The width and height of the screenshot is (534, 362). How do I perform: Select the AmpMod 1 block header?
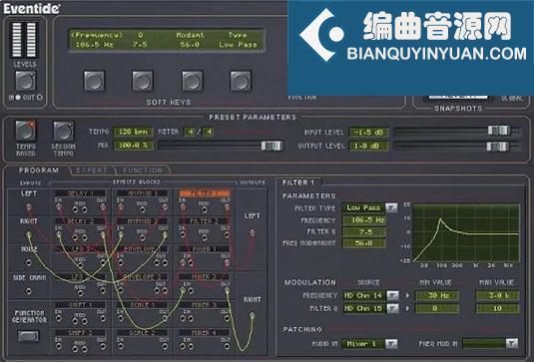coord(143,193)
